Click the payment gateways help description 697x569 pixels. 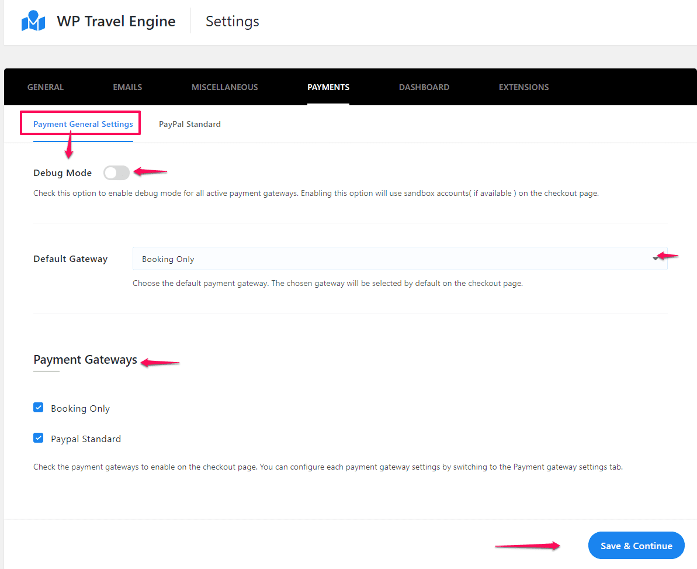click(x=328, y=467)
